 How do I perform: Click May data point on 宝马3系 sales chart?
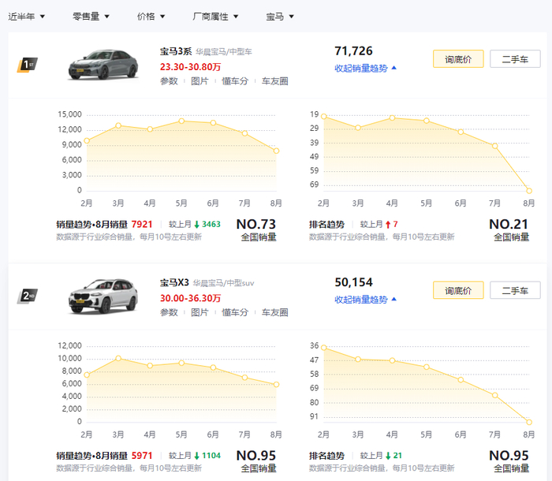point(181,121)
